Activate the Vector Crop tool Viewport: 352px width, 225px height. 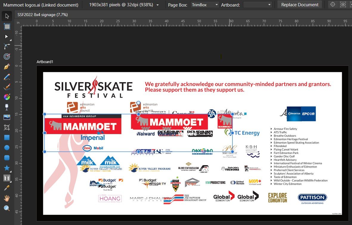coord(7,127)
